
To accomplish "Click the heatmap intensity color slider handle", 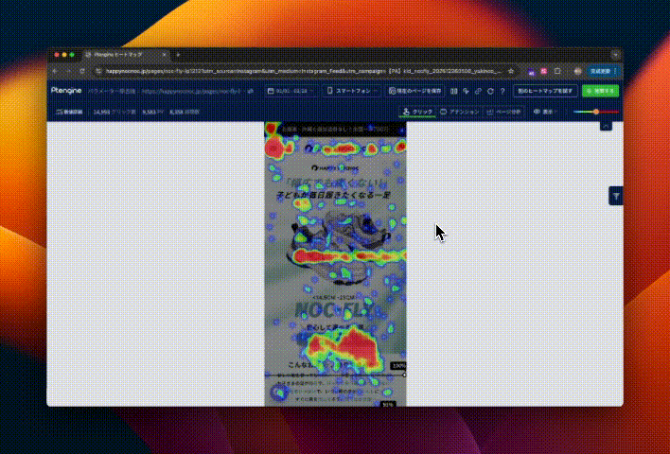I will pos(596,112).
